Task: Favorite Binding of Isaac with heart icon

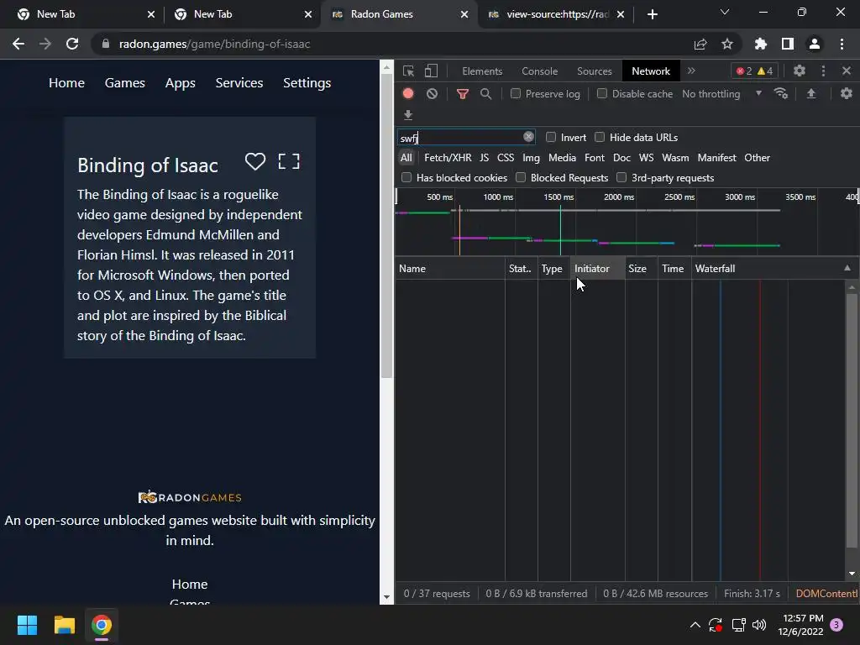Action: 255,161
